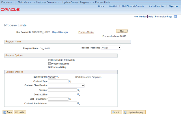Screen dimensions: 181x136
Task: Check the Process Revenue option
Action: pos(49,63)
